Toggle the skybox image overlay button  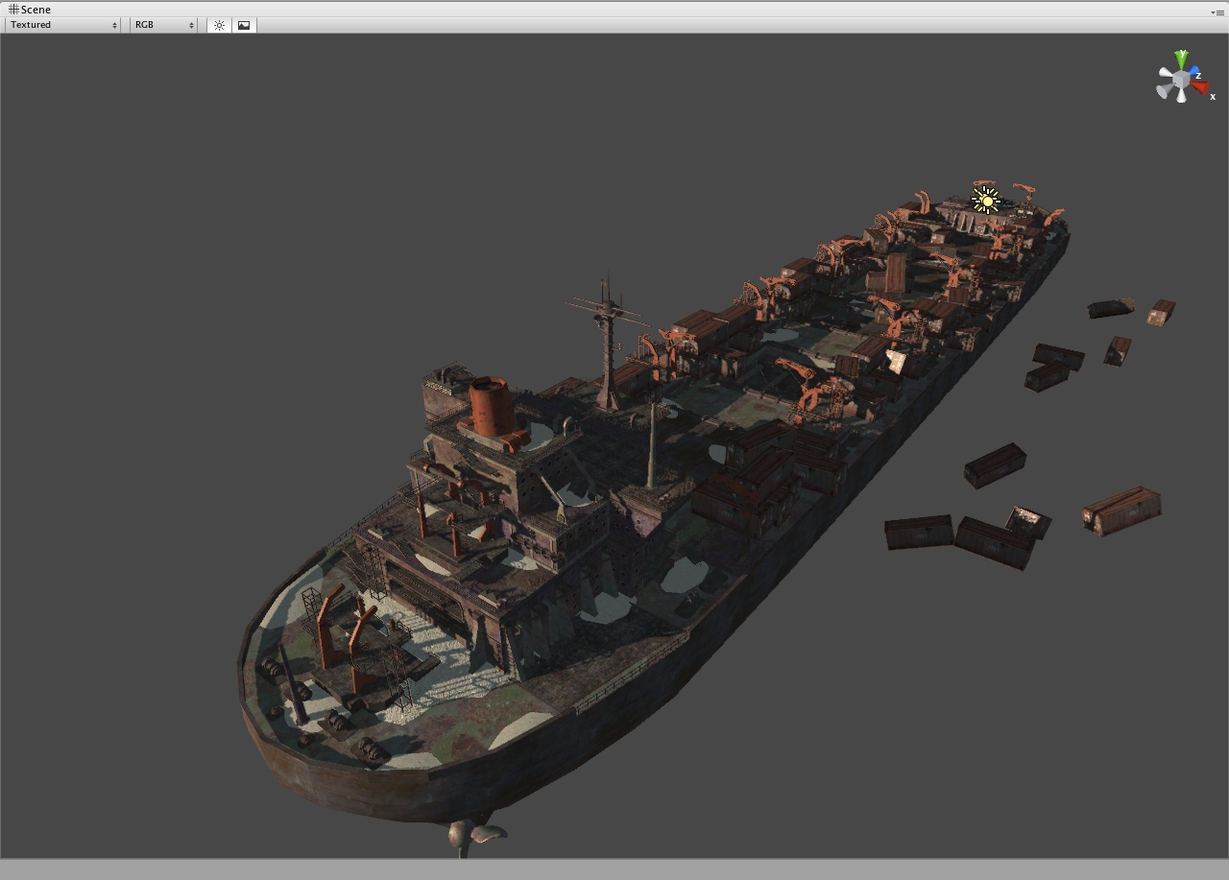click(x=244, y=25)
